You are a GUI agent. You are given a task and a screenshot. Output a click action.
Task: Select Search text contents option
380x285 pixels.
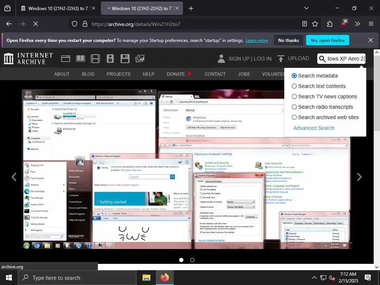pos(294,86)
